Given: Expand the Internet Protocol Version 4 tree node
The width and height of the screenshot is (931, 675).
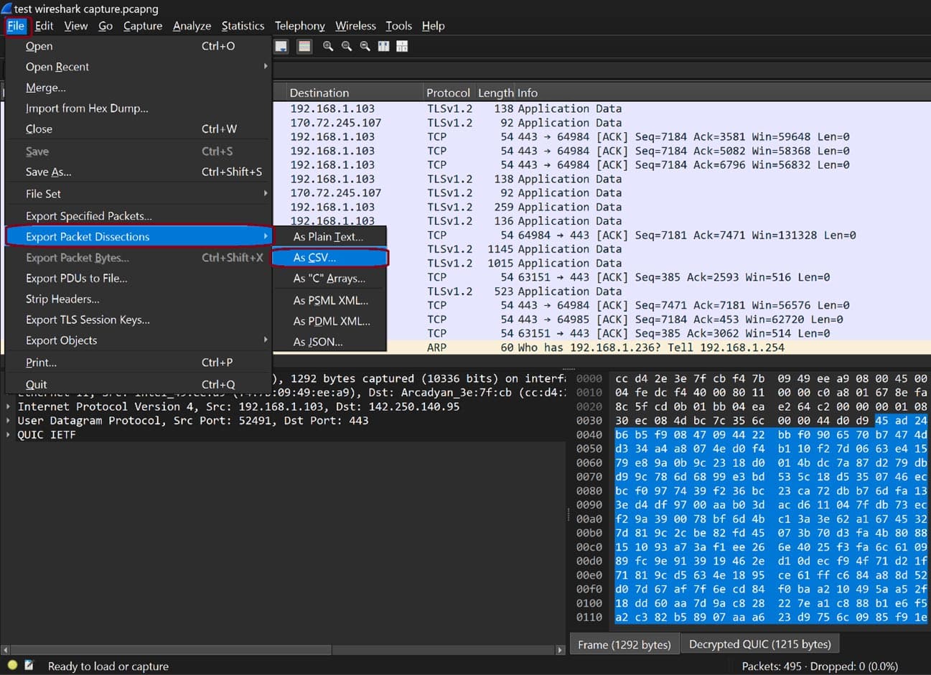Looking at the screenshot, I should coord(8,406).
